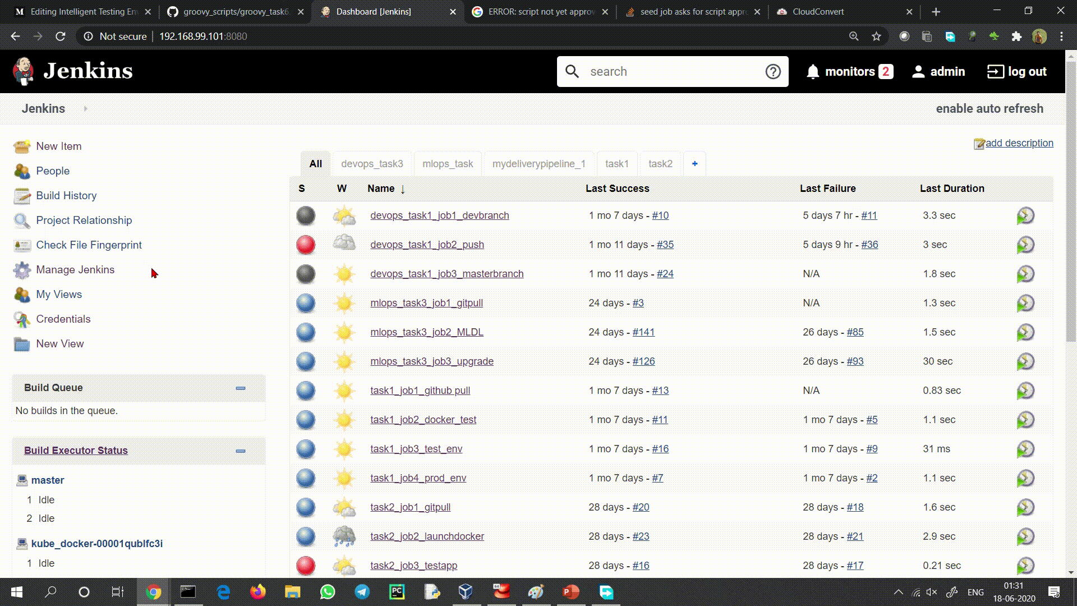The image size is (1077, 606).
Task: Switch to the task2 view tab
Action: 660,164
